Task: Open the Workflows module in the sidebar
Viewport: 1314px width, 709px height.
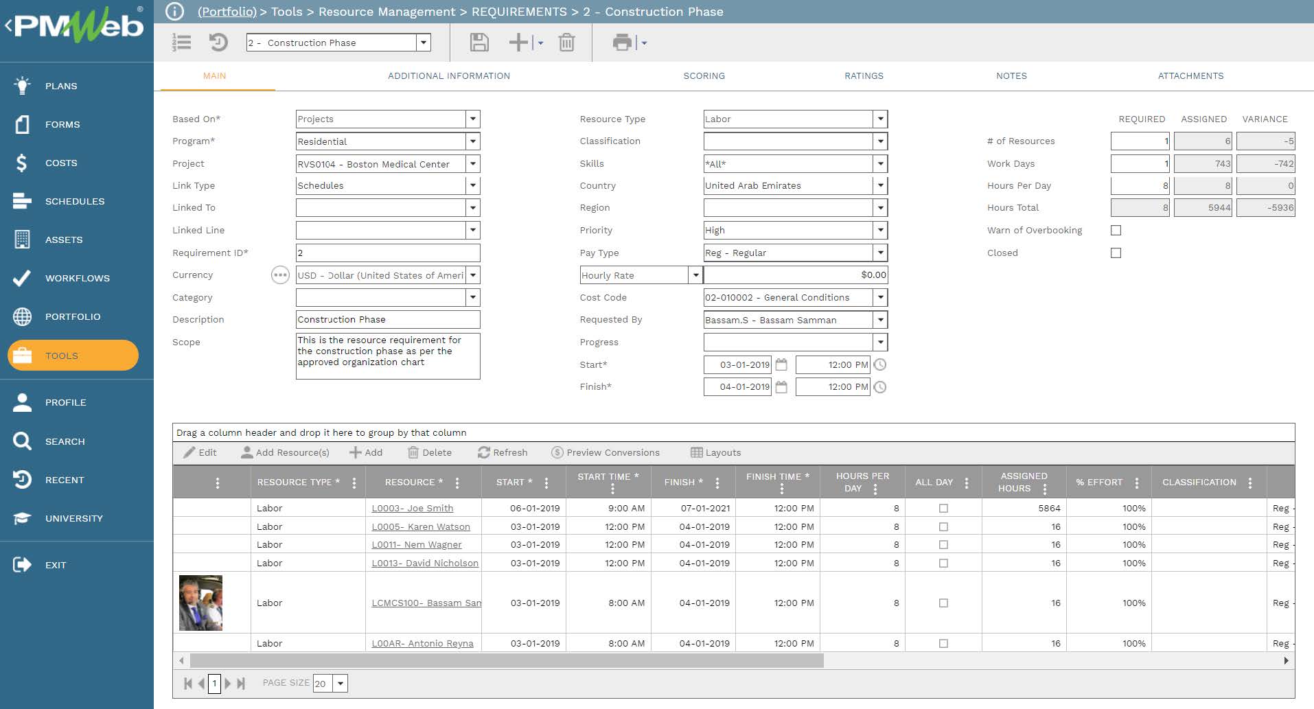Action: pyautogui.click(x=77, y=278)
